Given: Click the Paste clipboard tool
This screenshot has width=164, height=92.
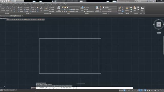Looking at the screenshot, I should (135, 9).
